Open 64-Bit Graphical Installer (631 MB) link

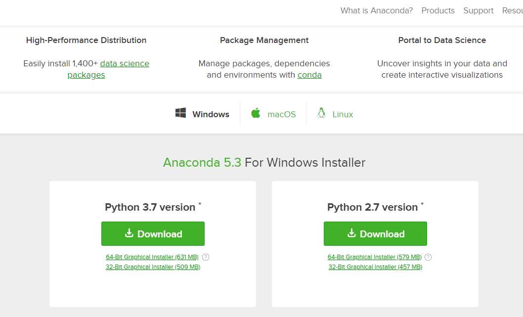(152, 257)
